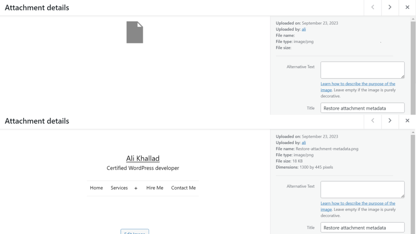Click 'Ali Khallad' heading in the image preview
416x234 pixels.
[143, 158]
